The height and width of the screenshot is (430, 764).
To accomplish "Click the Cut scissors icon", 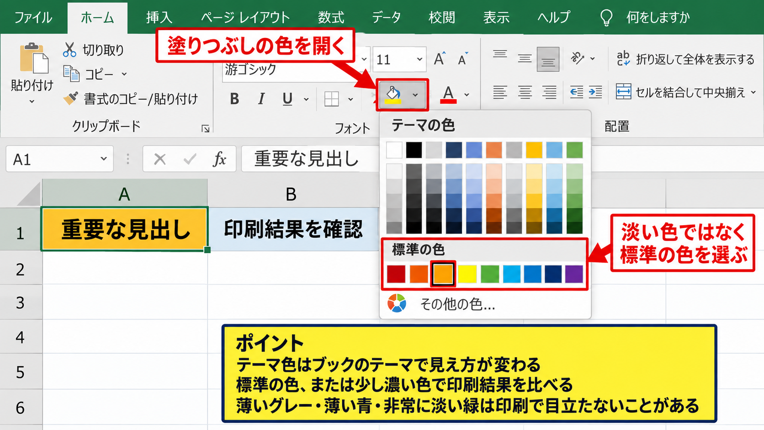I will [69, 49].
